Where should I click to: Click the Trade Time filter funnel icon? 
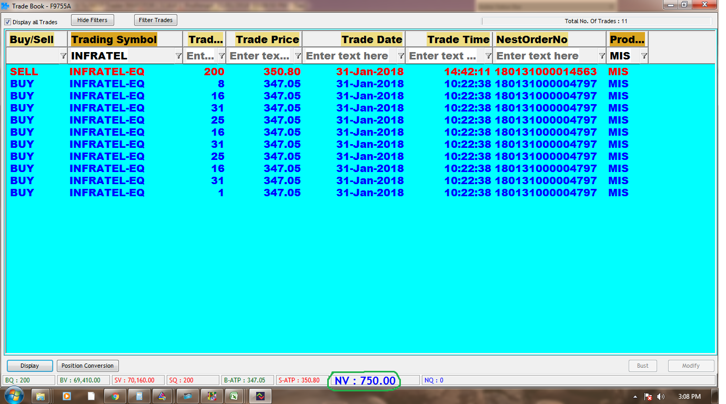(x=488, y=56)
